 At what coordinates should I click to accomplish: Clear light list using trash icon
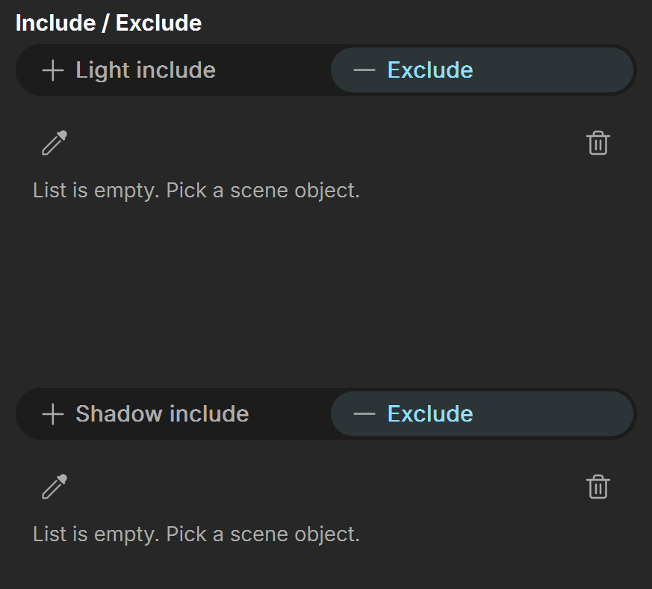click(598, 143)
